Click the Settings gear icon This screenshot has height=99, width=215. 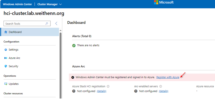coord(6,50)
